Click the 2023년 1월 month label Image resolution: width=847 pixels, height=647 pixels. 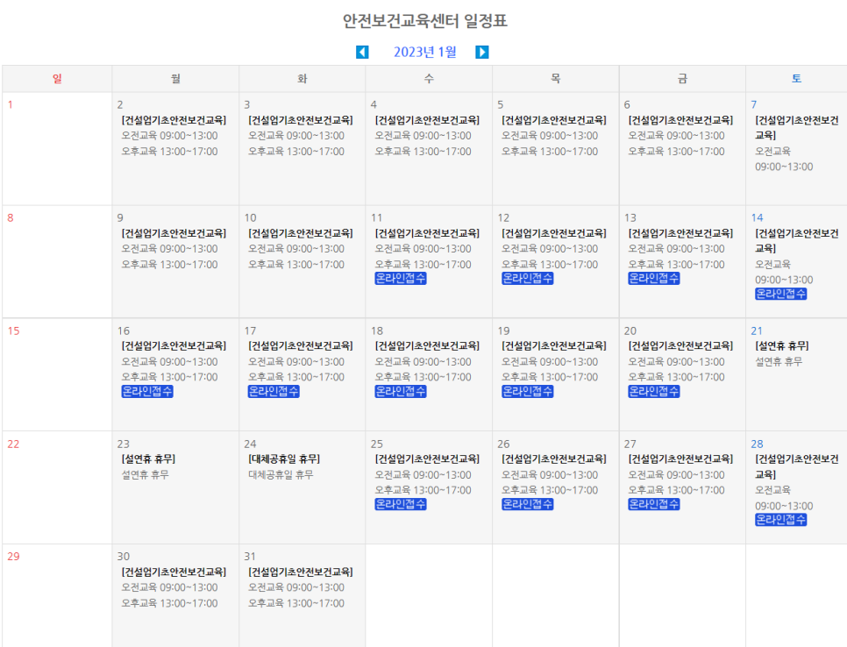425,52
